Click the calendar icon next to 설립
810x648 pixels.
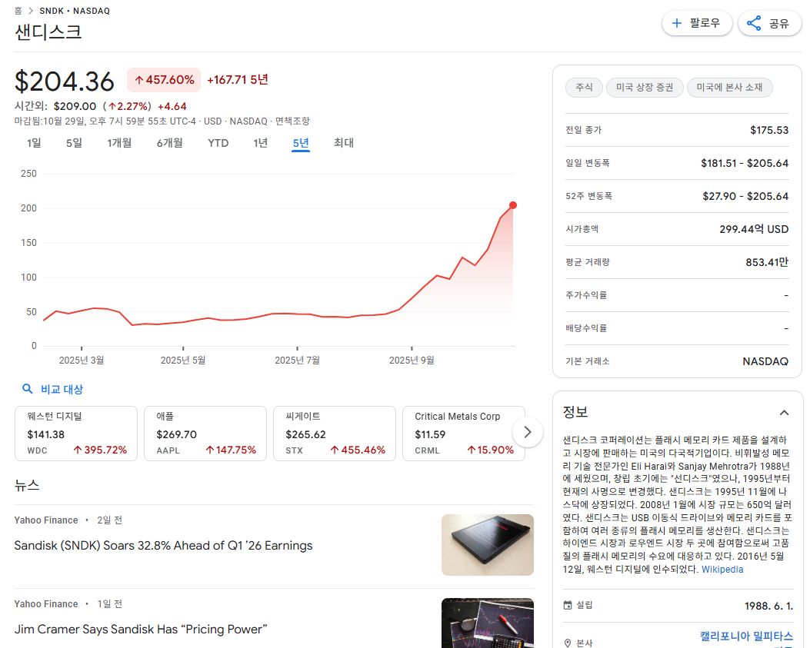click(567, 605)
